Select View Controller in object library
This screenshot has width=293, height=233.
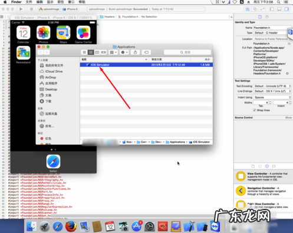264,177
